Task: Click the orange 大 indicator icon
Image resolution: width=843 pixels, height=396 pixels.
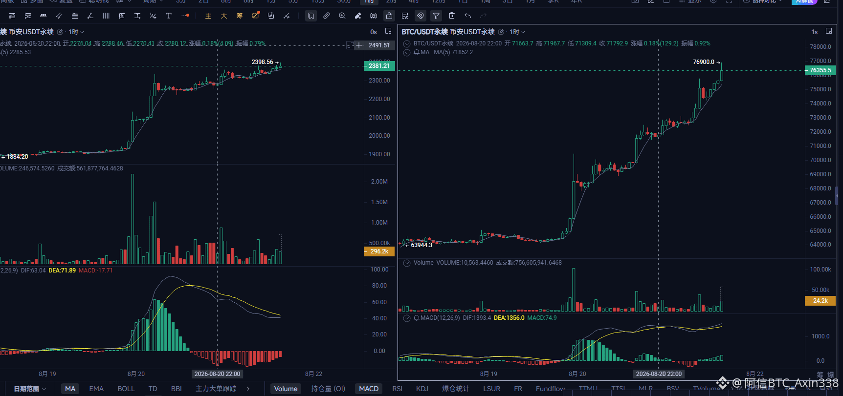Action: [224, 16]
